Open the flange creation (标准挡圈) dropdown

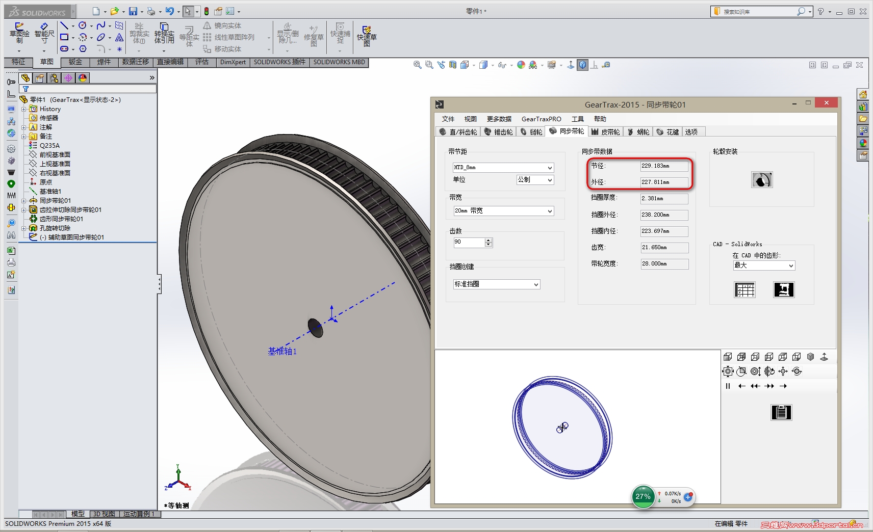(497, 284)
